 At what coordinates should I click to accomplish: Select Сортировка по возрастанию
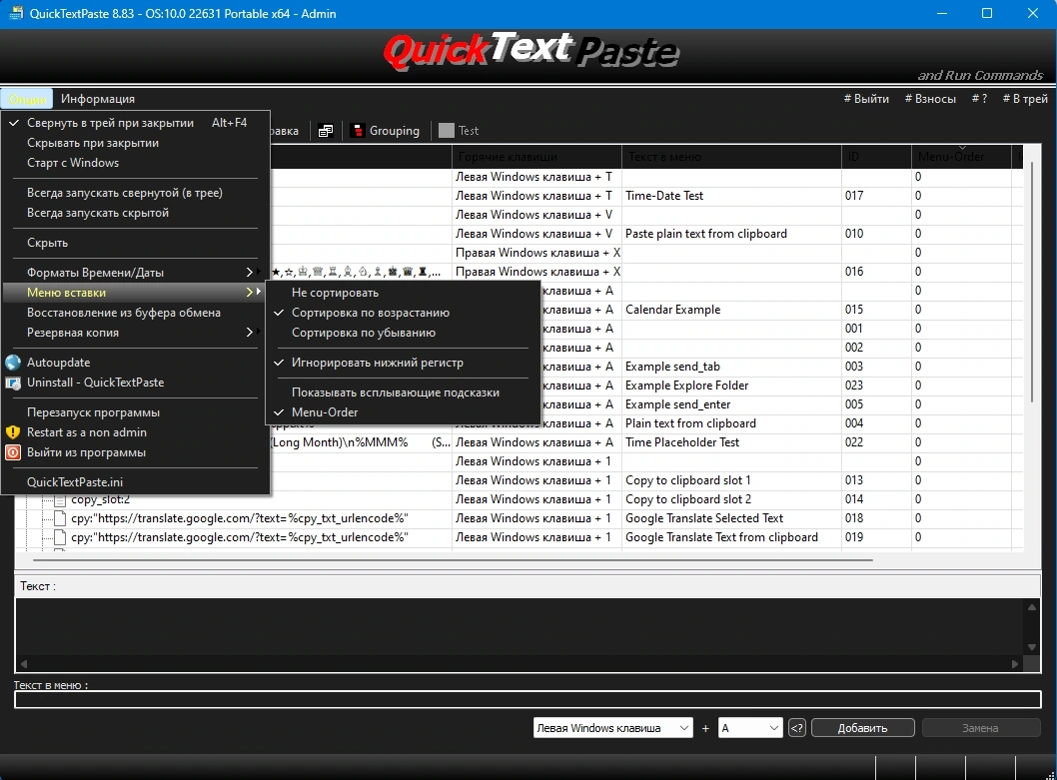tap(403, 313)
